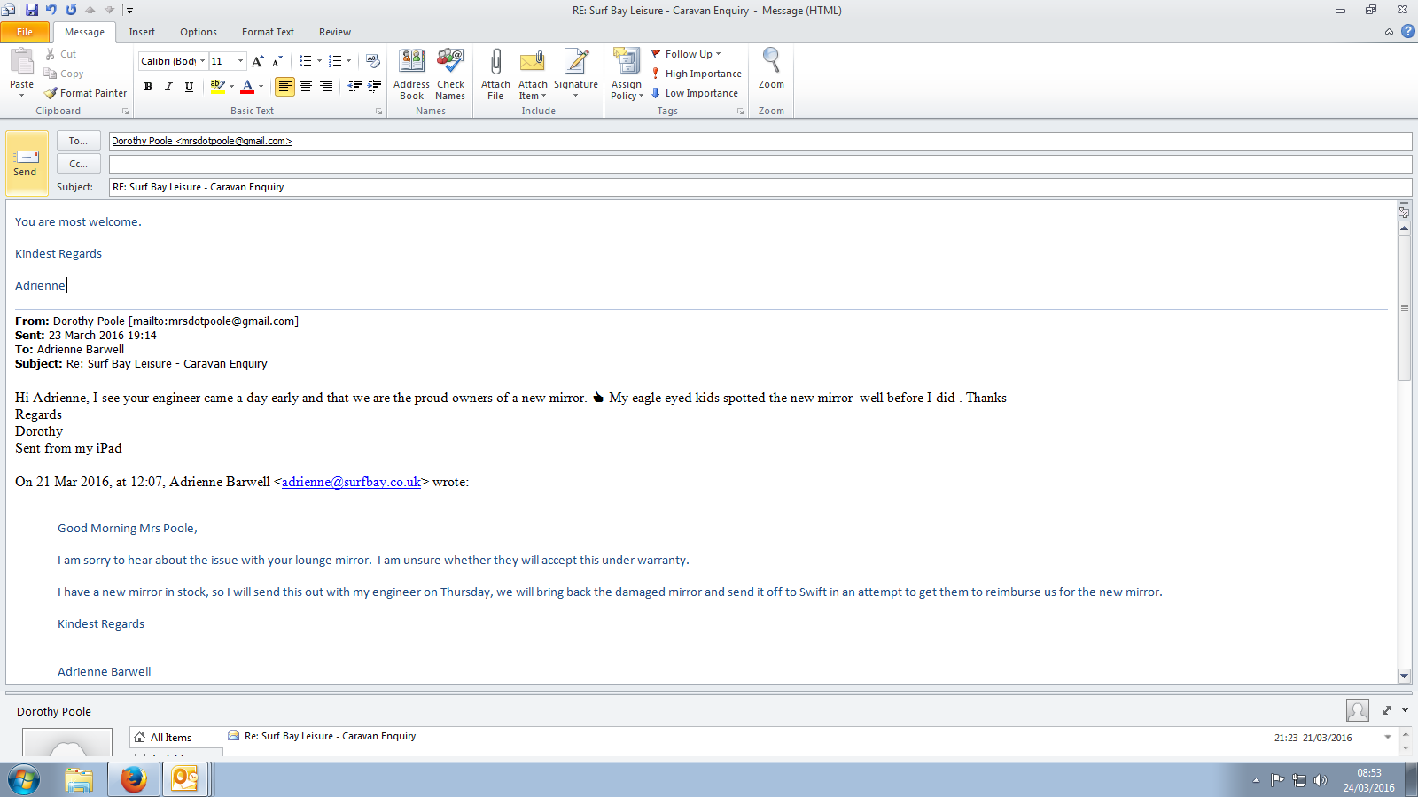Mark message as High Importance
The image size is (1418, 797).
[697, 74]
